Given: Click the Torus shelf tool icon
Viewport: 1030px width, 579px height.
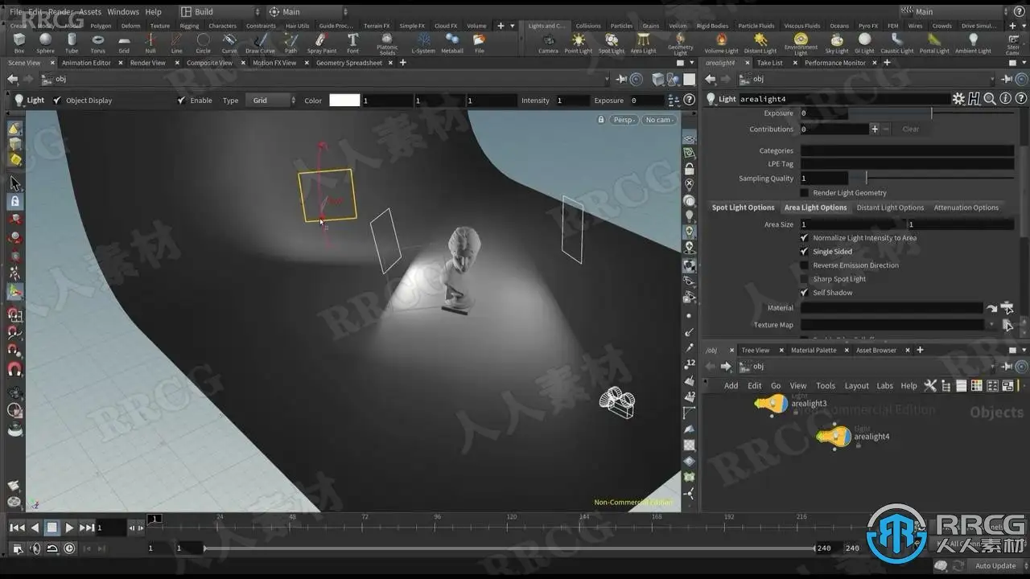Looking at the screenshot, I should click(x=97, y=42).
